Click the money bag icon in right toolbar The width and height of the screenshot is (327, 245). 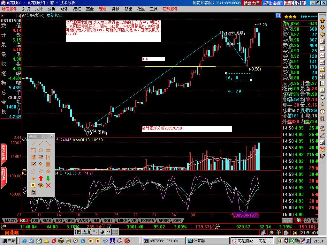click(323, 128)
